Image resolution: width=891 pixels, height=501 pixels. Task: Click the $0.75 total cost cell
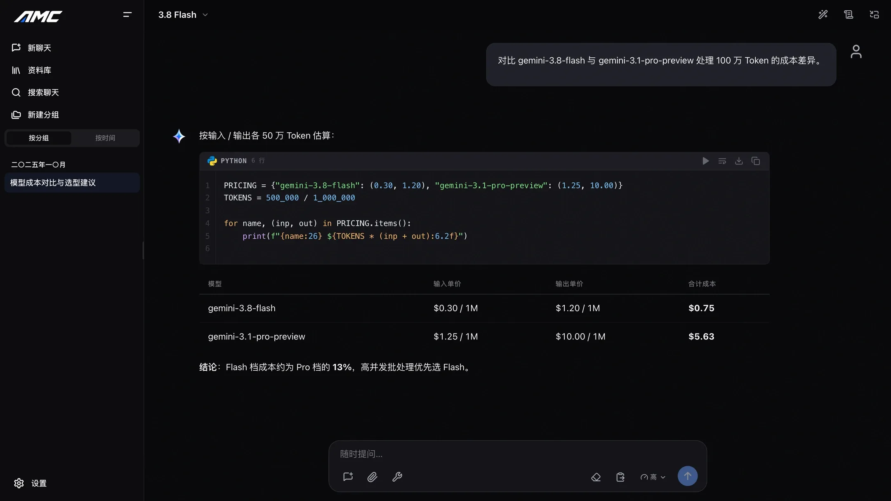point(701,308)
